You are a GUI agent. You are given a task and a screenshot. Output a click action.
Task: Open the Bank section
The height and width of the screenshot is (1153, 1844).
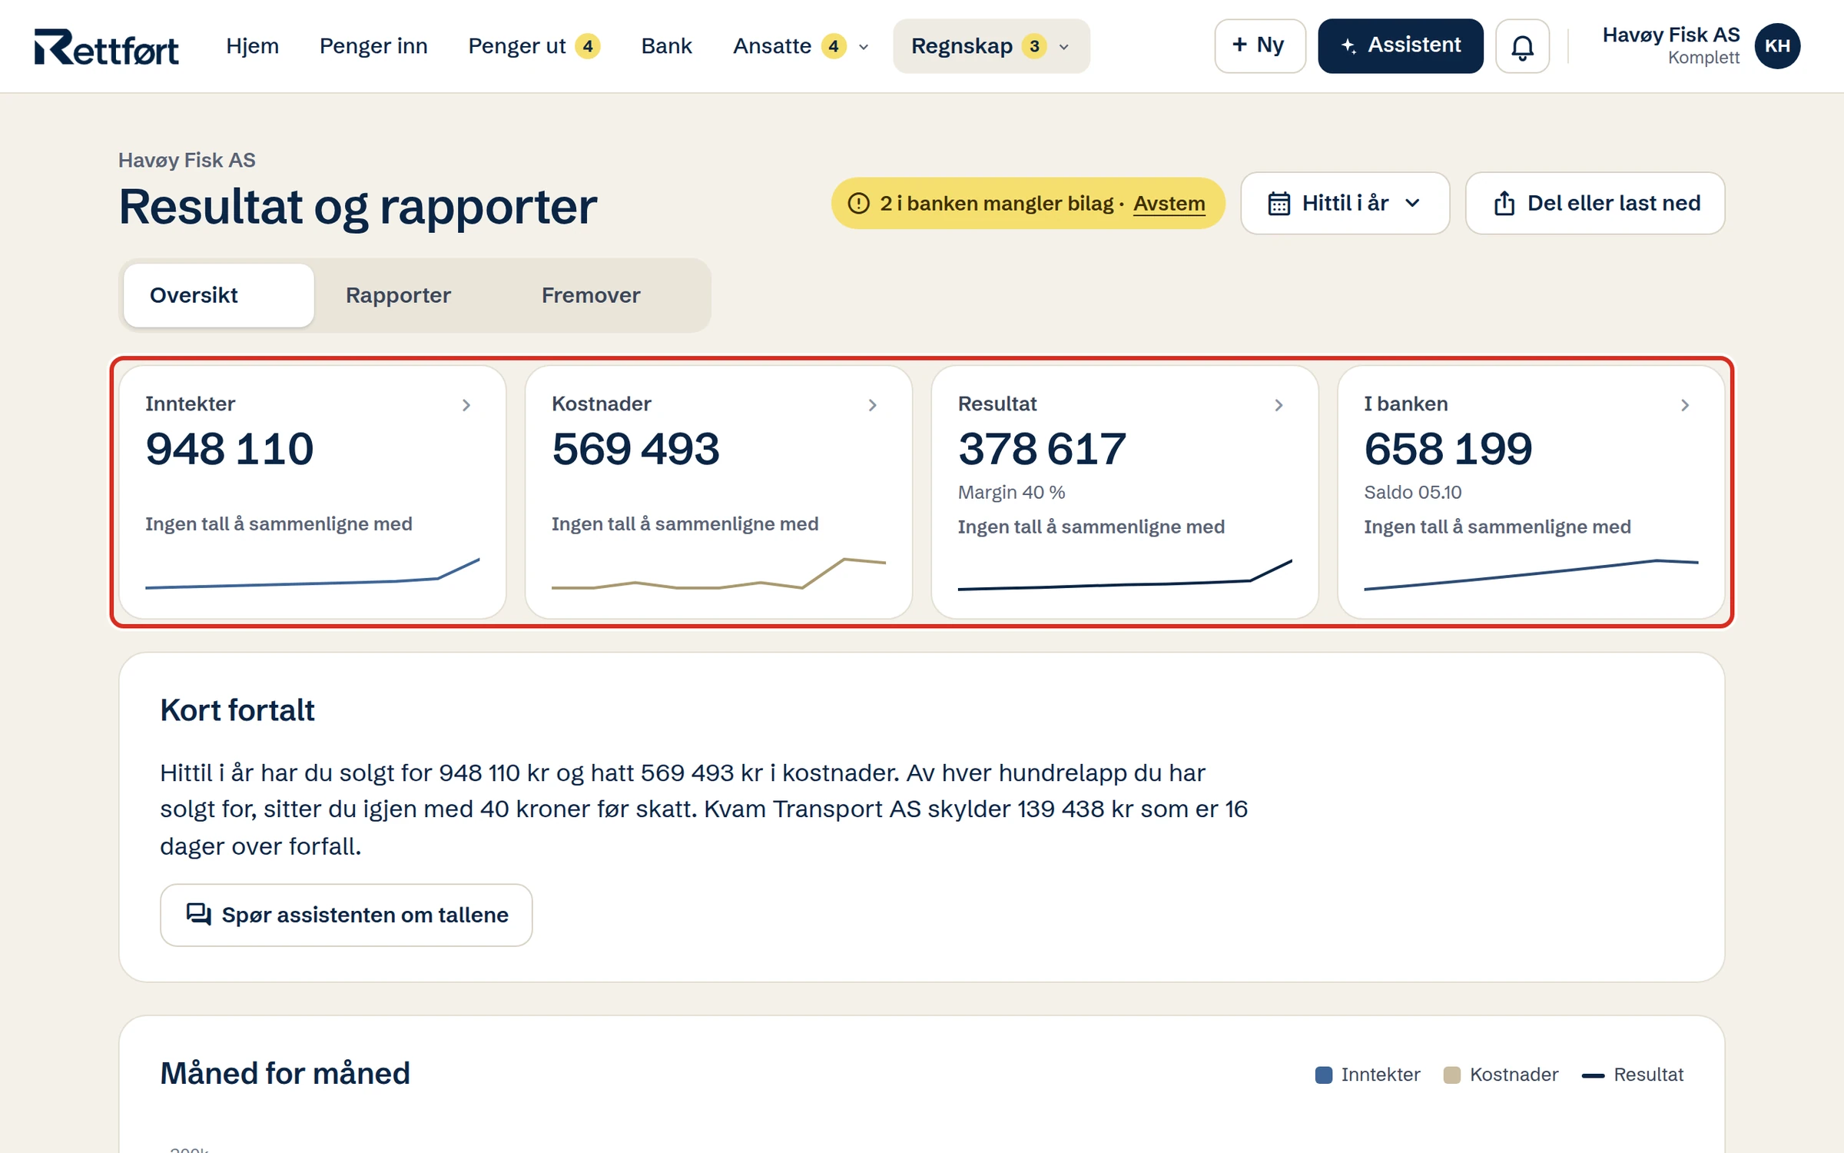pos(666,46)
